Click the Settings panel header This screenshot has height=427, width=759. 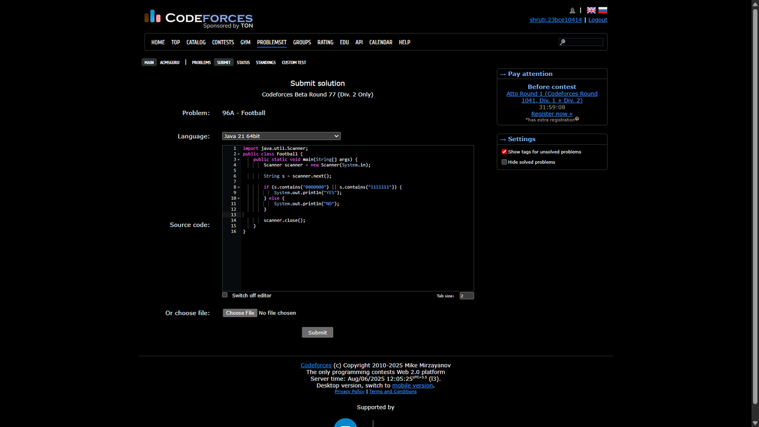[552, 139]
